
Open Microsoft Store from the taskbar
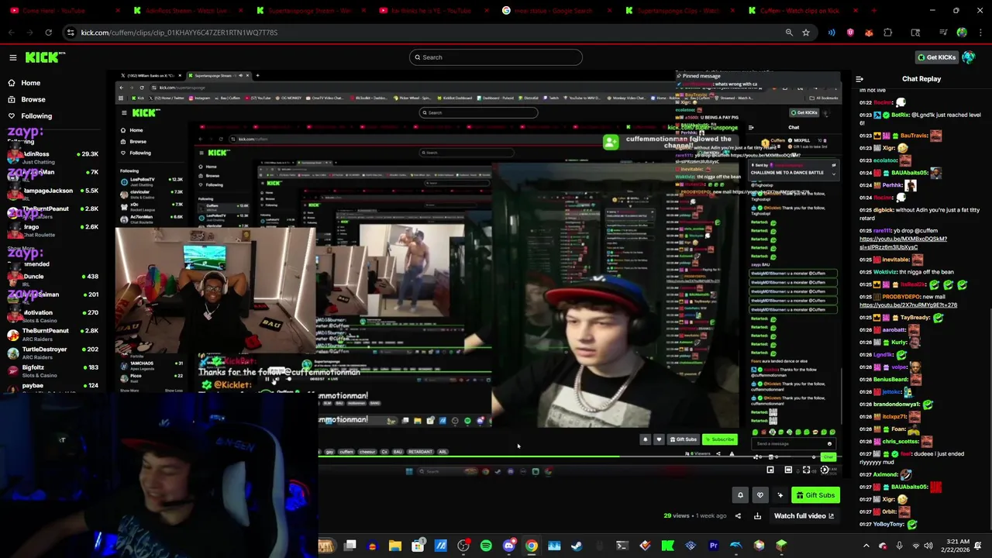418,546
